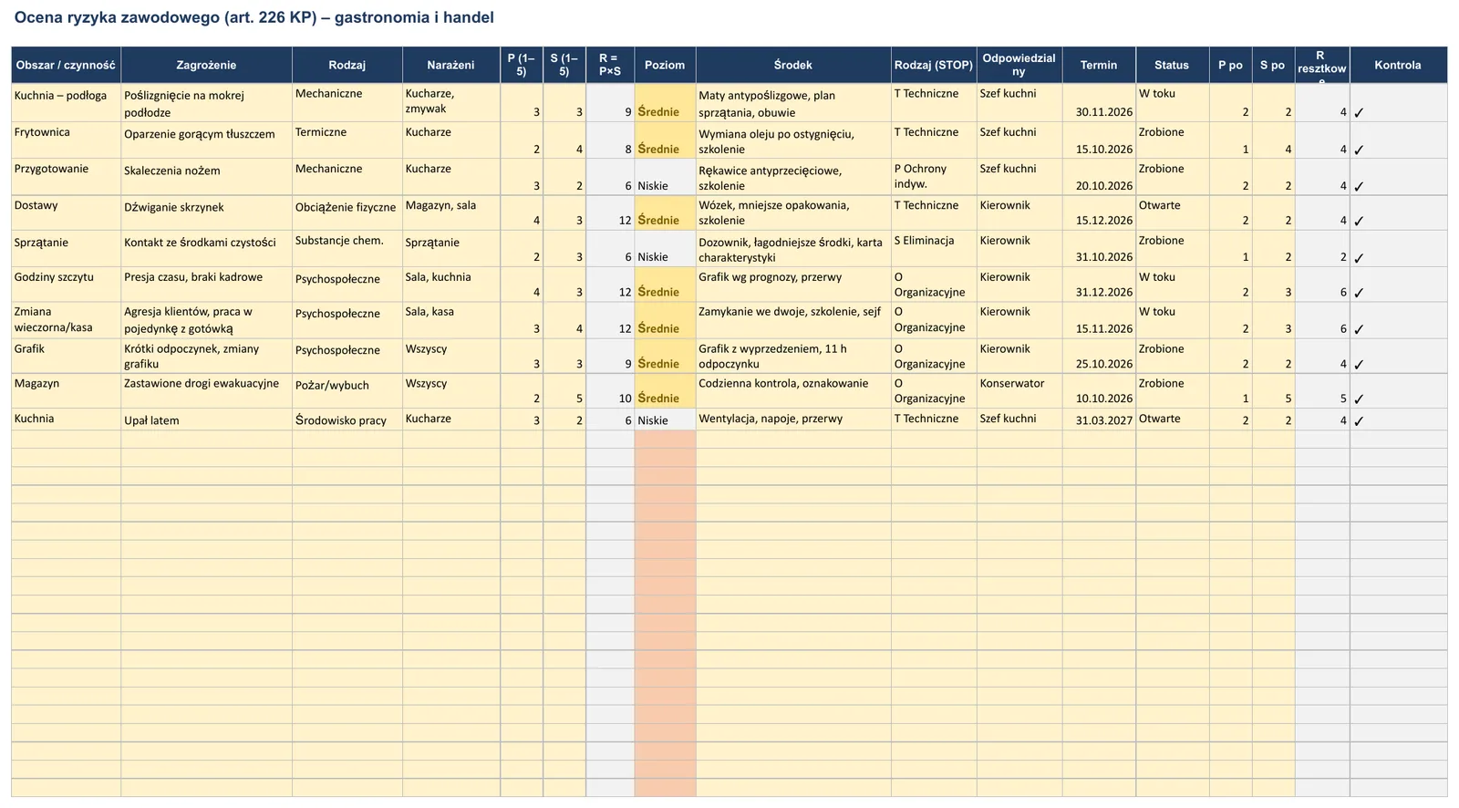Click checkmark in the Kuchnia – podłoga row
1459x808 pixels.
(1359, 113)
